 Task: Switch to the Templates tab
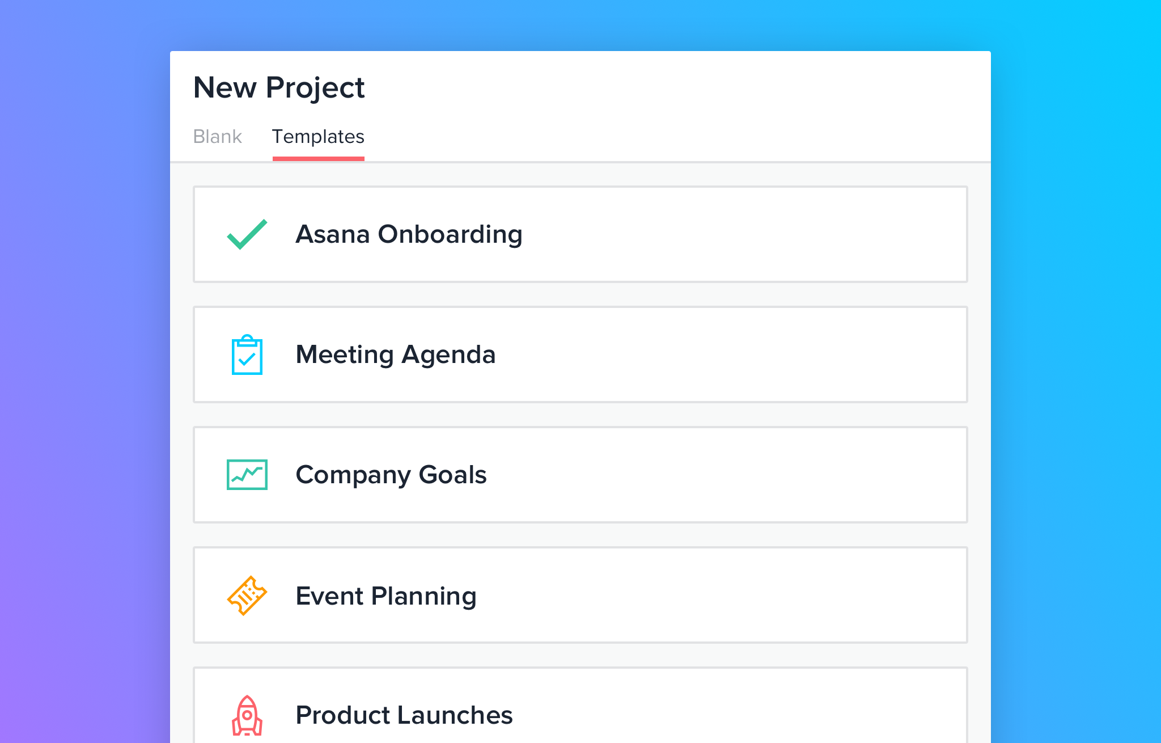(317, 136)
